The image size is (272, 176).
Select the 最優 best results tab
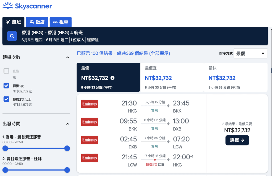click(x=108, y=77)
